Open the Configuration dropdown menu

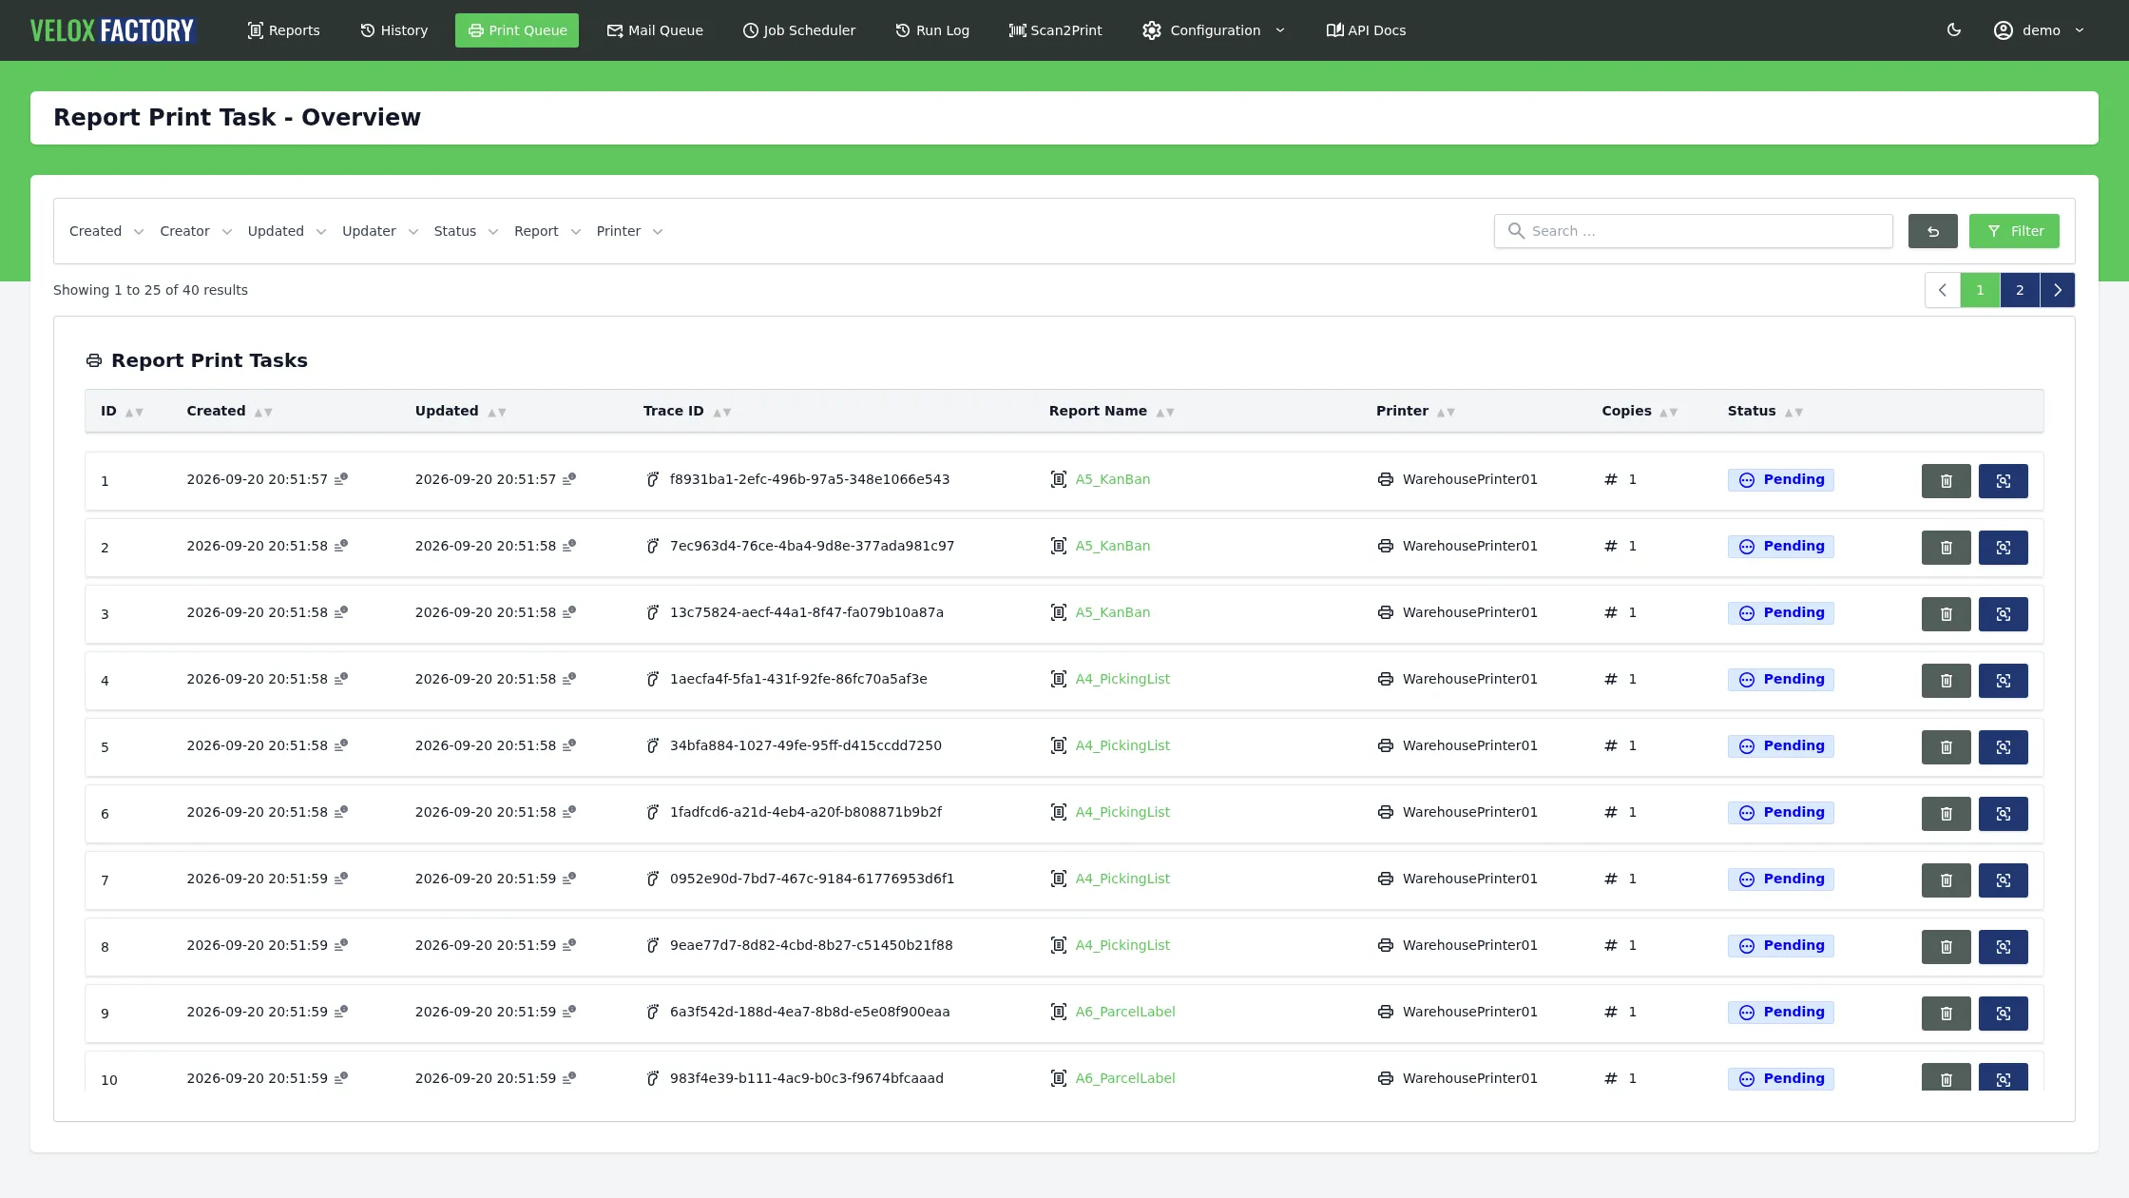[x=1214, y=30]
